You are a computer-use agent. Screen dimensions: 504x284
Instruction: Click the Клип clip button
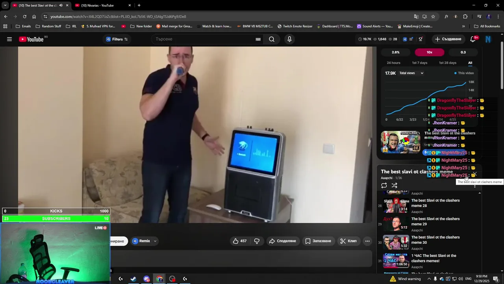348,241
